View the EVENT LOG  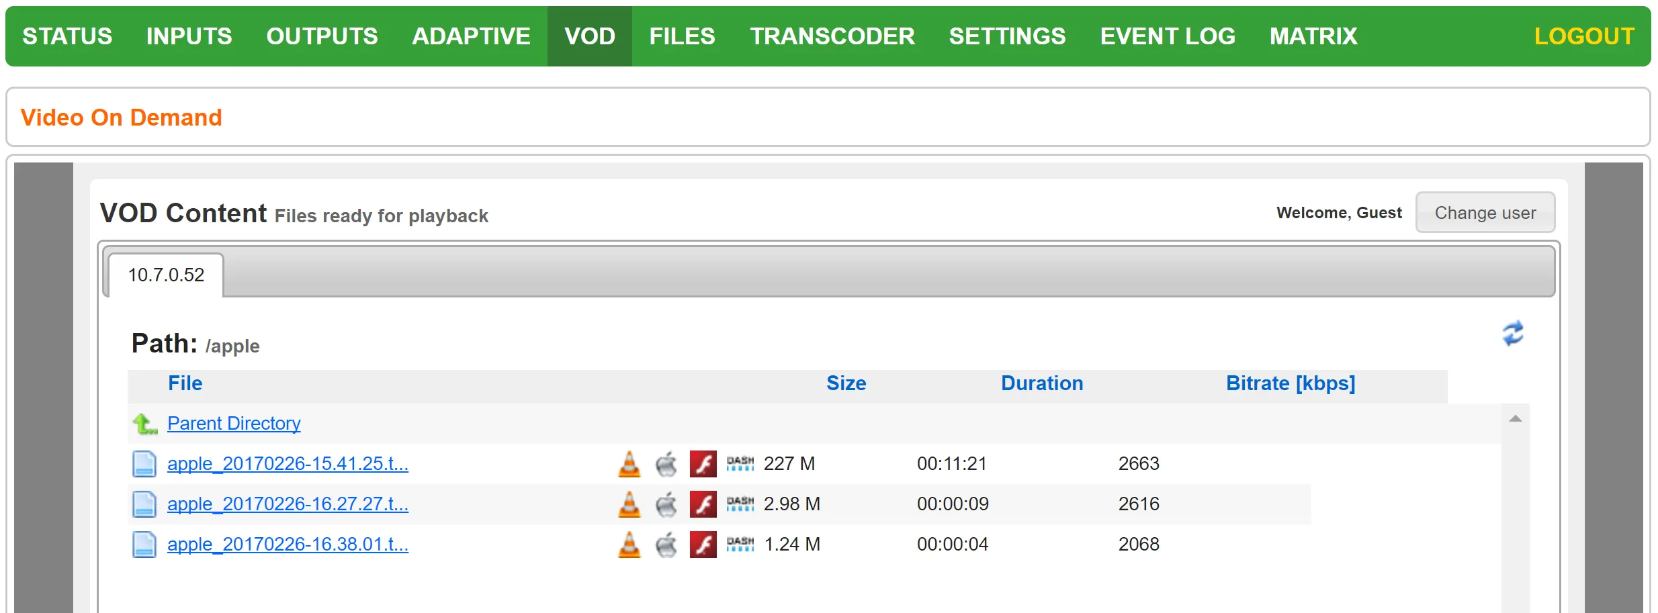1168,36
